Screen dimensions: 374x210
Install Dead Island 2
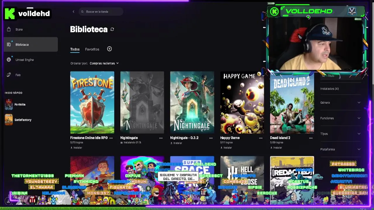(x=276, y=148)
